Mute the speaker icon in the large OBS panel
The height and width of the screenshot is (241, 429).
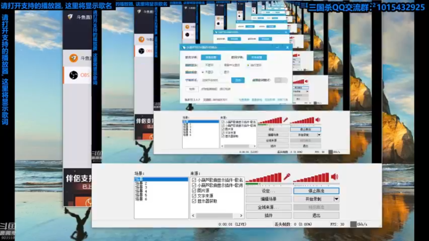335,177
